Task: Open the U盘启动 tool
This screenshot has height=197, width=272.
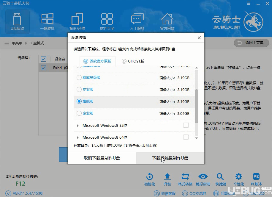Action: pos(18,21)
